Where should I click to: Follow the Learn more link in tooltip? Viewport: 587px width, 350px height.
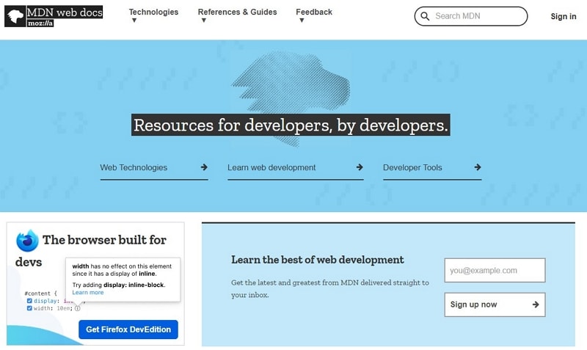[88, 292]
